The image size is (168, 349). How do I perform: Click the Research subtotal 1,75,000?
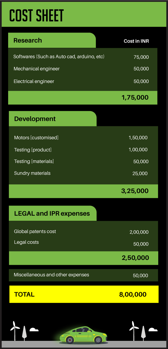click(135, 98)
